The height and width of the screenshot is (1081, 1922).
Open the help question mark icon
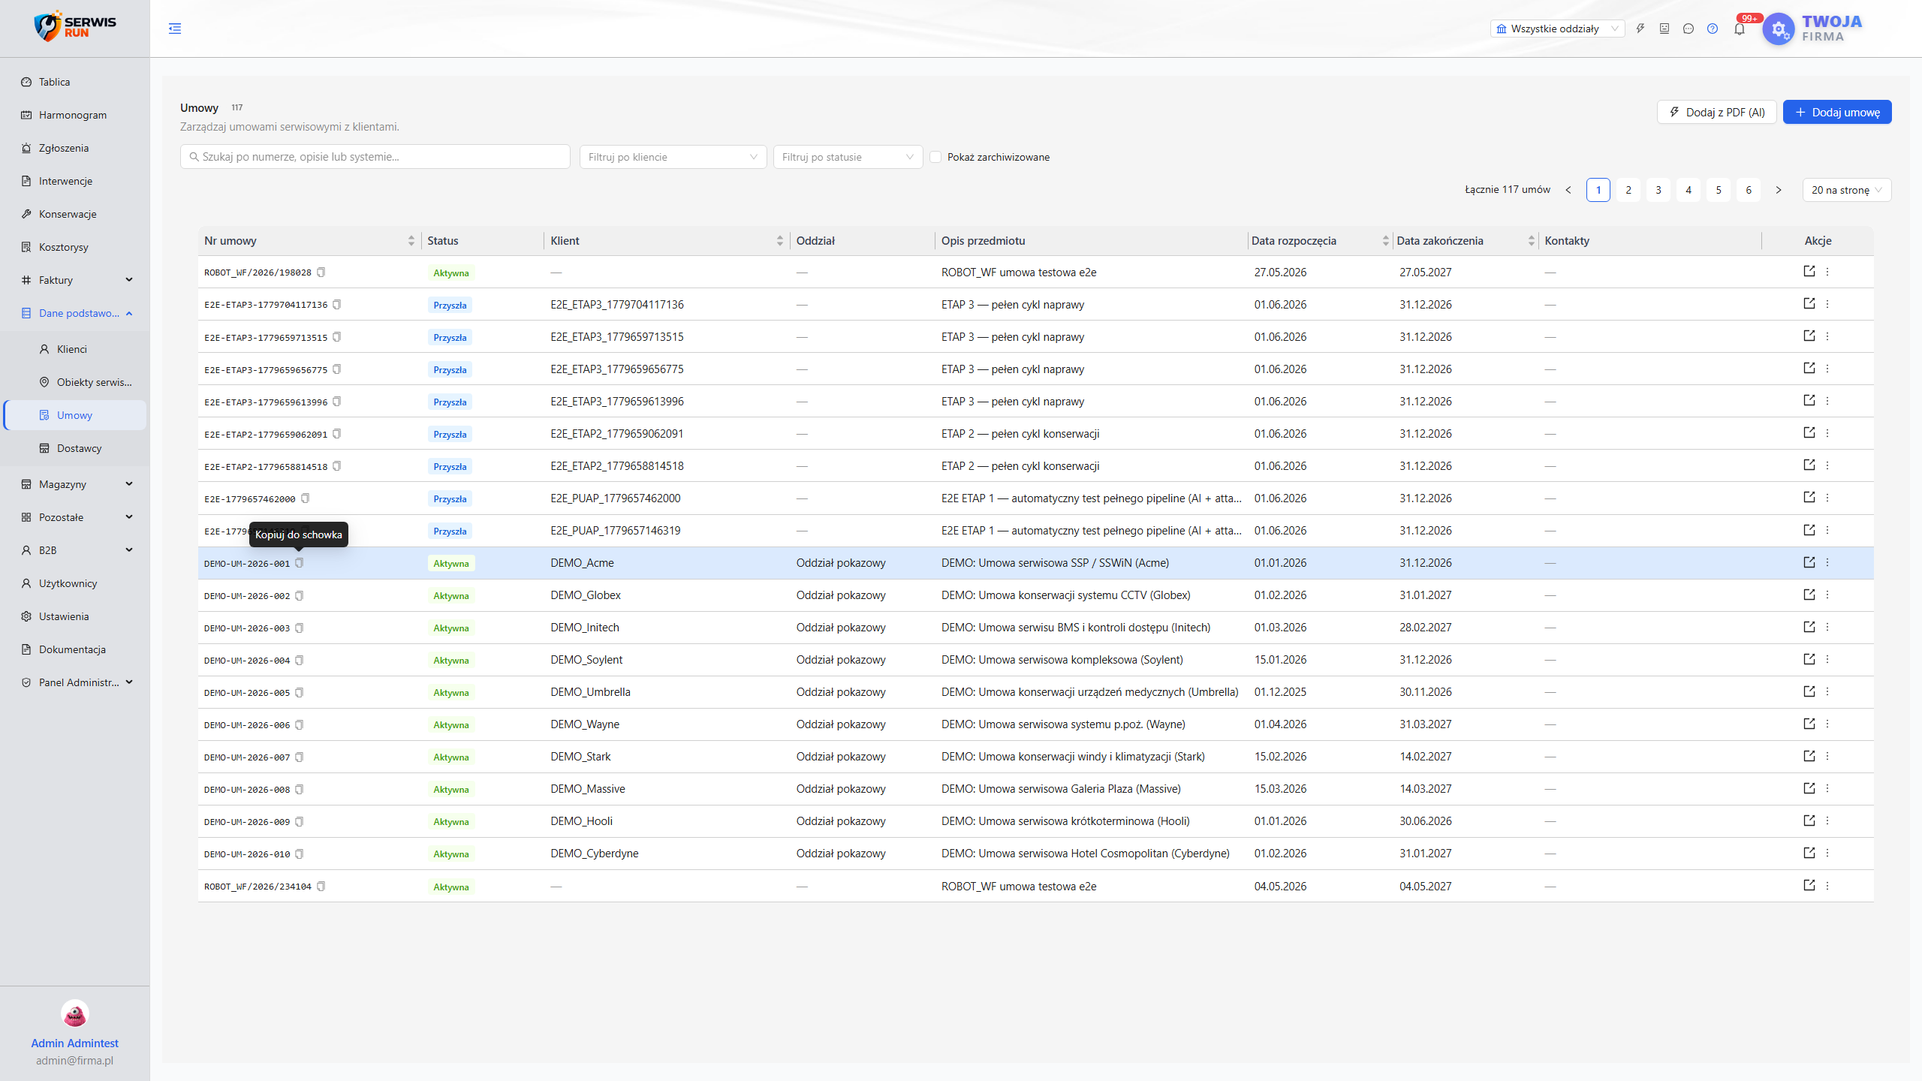1713,29
